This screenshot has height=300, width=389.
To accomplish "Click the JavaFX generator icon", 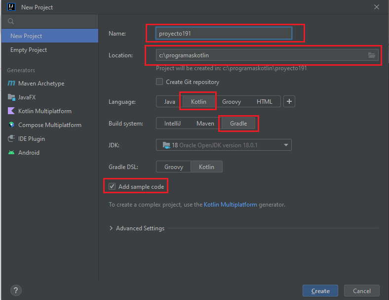I will tap(11, 97).
